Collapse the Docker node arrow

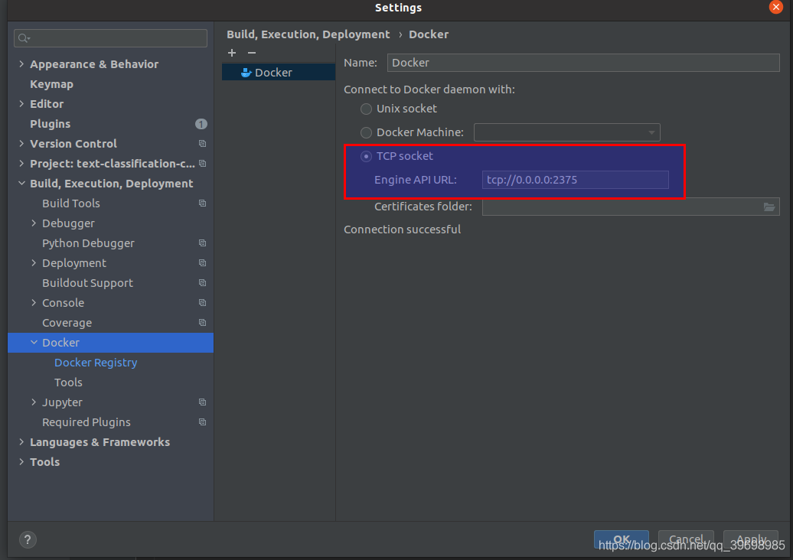tap(34, 342)
